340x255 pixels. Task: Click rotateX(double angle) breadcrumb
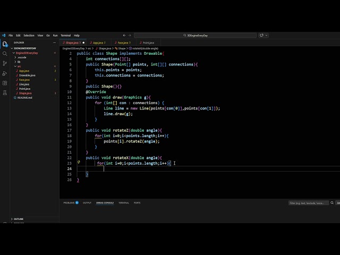[x=144, y=48]
